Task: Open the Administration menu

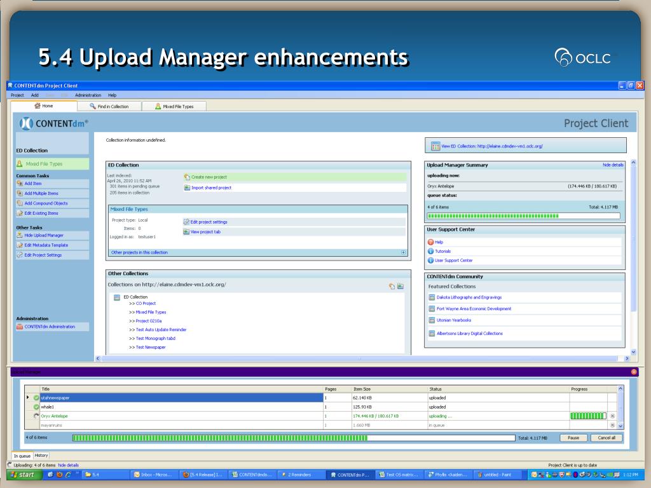Action: point(88,95)
